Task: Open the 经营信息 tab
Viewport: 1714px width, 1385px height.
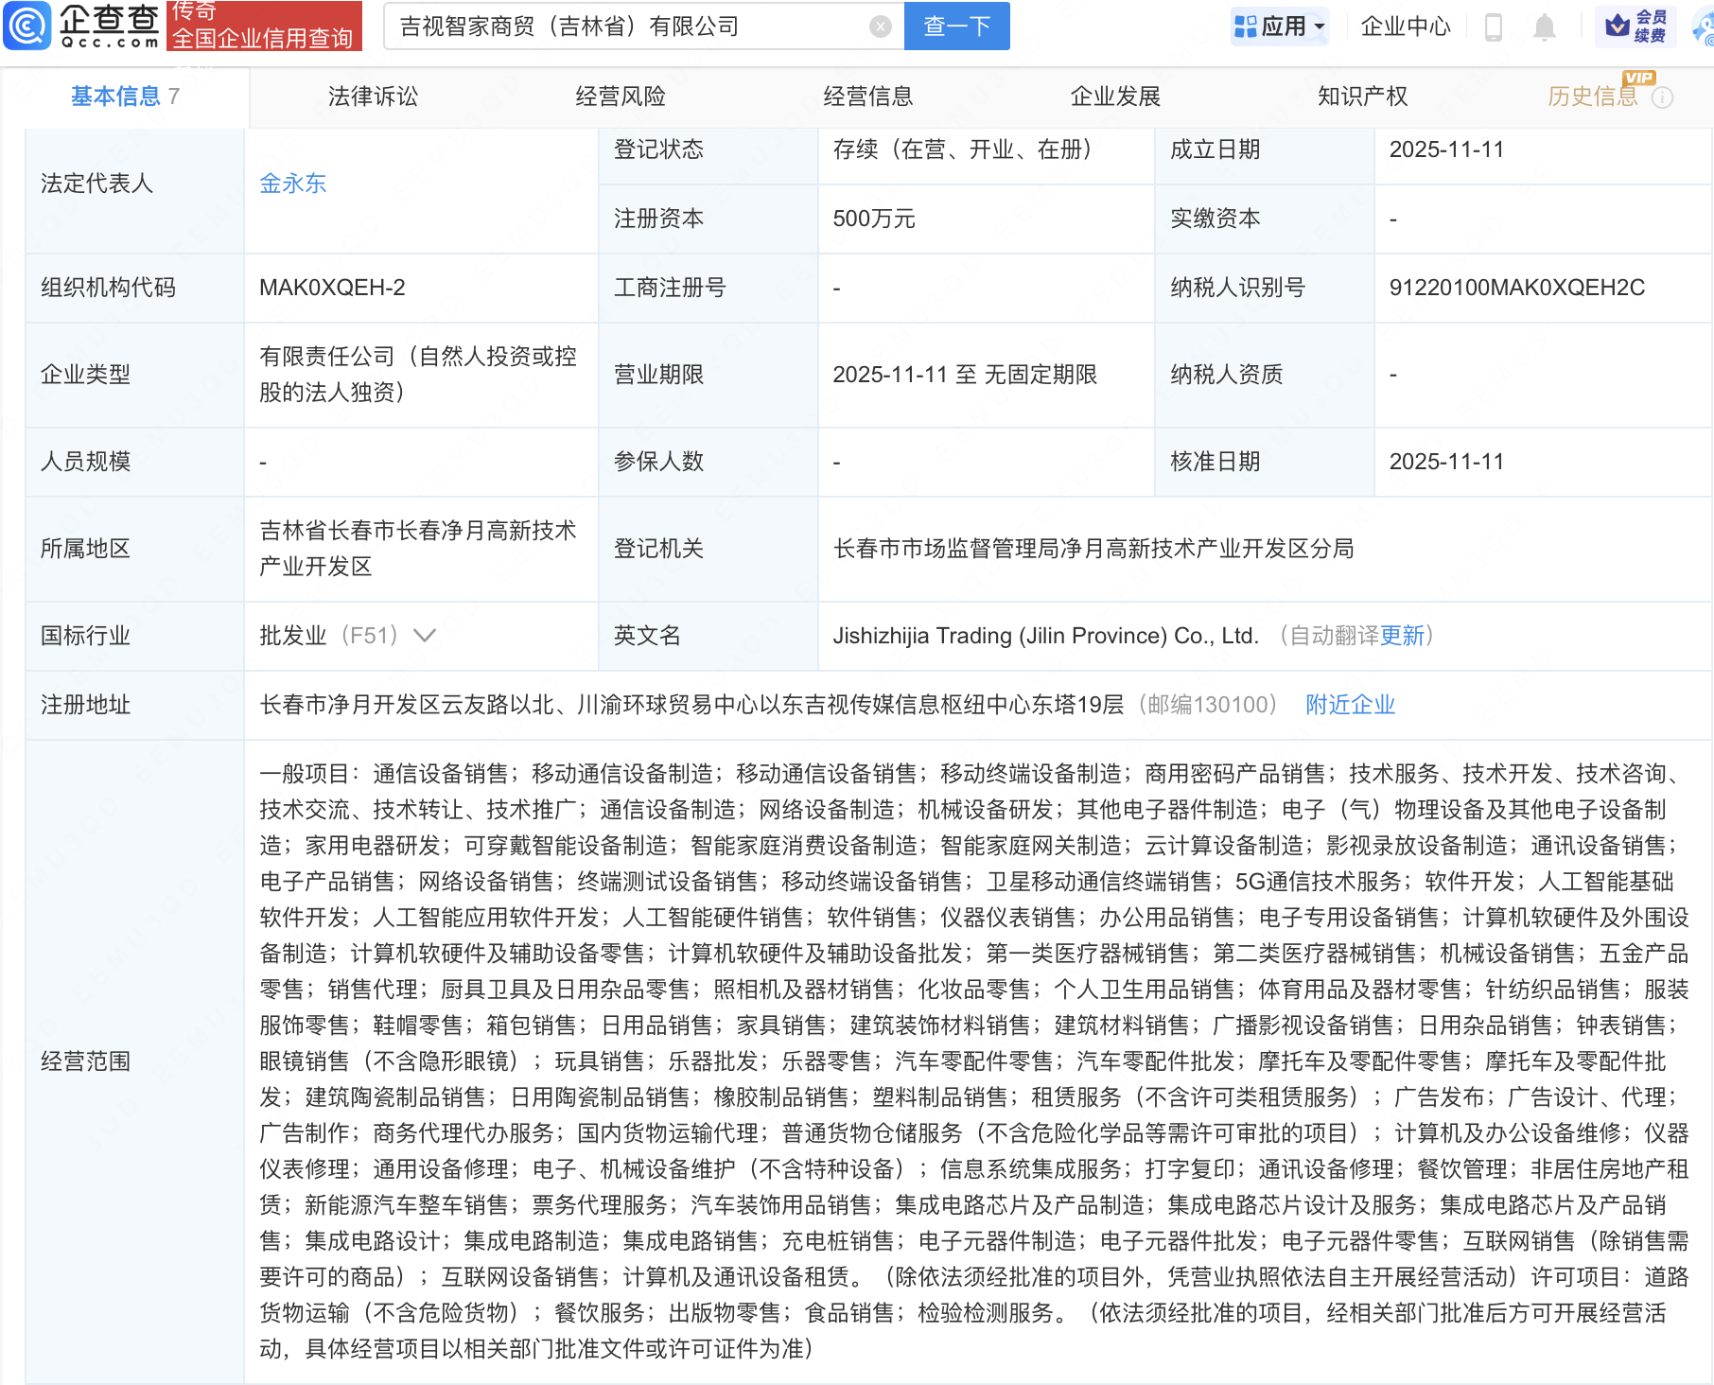Action: (x=867, y=96)
